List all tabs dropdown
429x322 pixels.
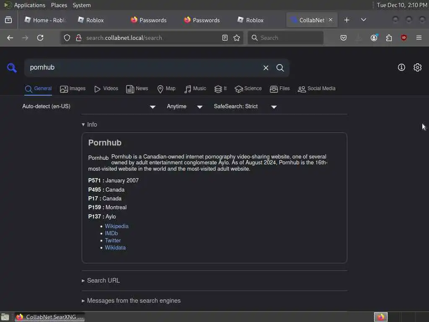364,20
